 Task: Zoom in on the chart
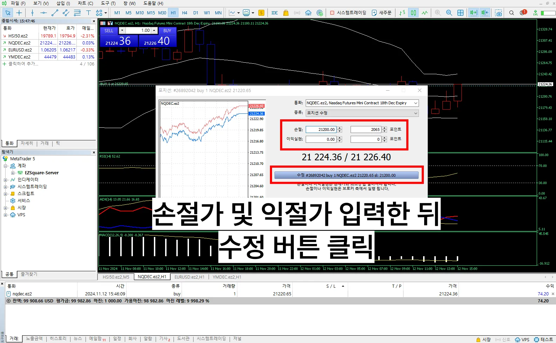point(438,13)
